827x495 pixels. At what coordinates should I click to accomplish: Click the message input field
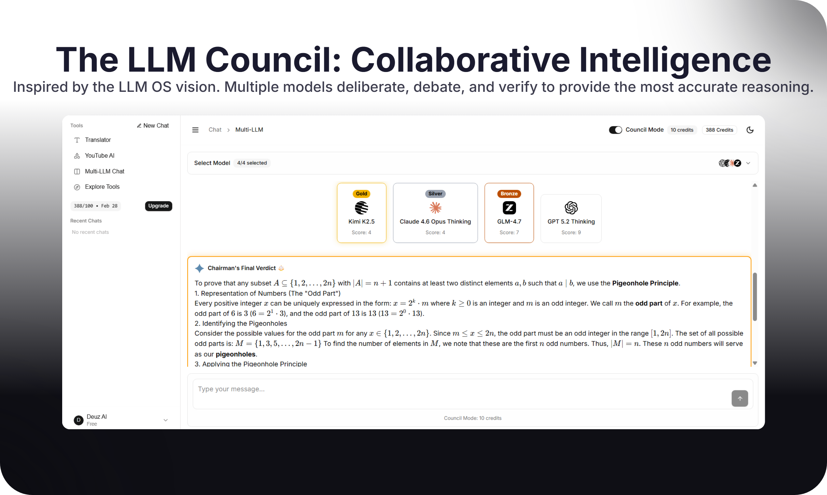click(x=460, y=394)
